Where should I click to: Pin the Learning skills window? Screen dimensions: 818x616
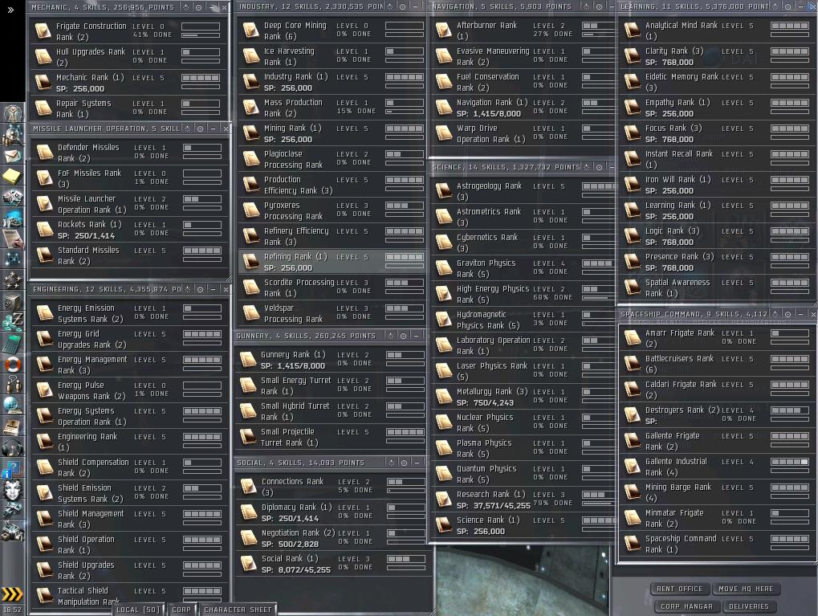775,6
